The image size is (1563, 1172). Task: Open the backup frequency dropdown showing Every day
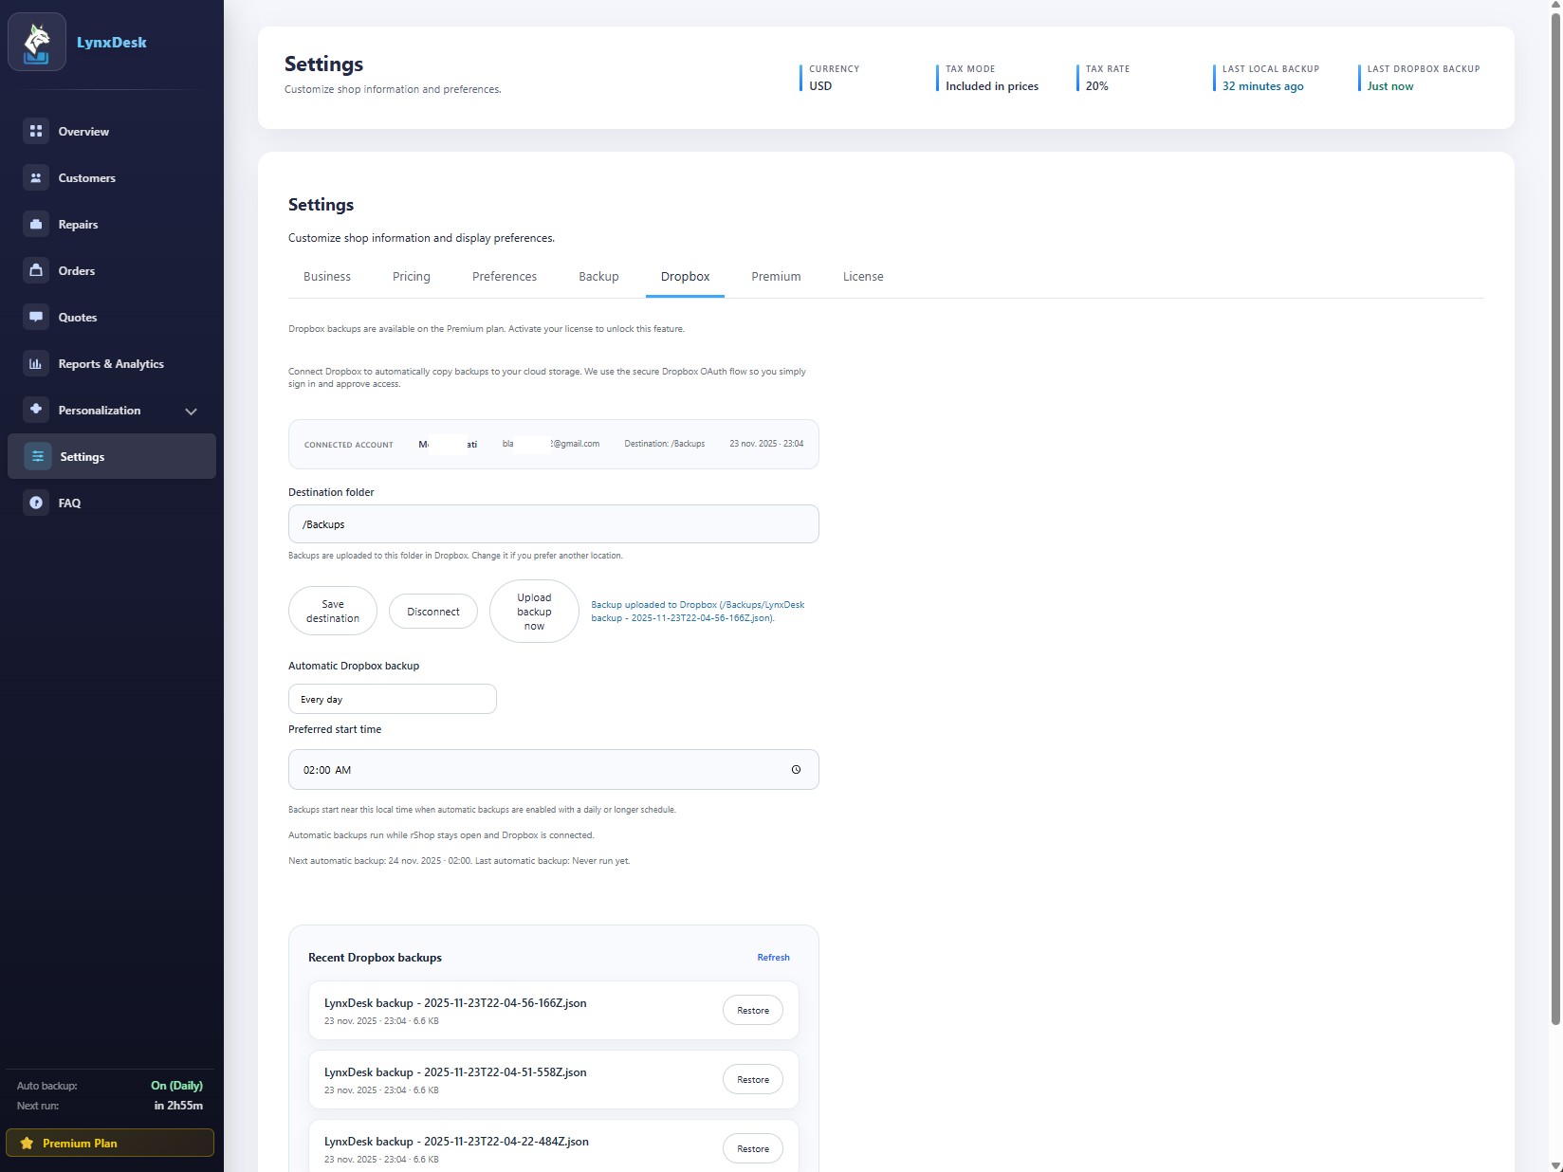[392, 699]
